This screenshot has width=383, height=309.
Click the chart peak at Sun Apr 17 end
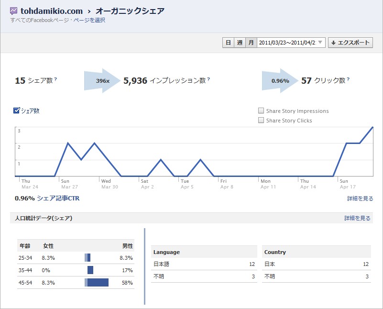point(372,127)
